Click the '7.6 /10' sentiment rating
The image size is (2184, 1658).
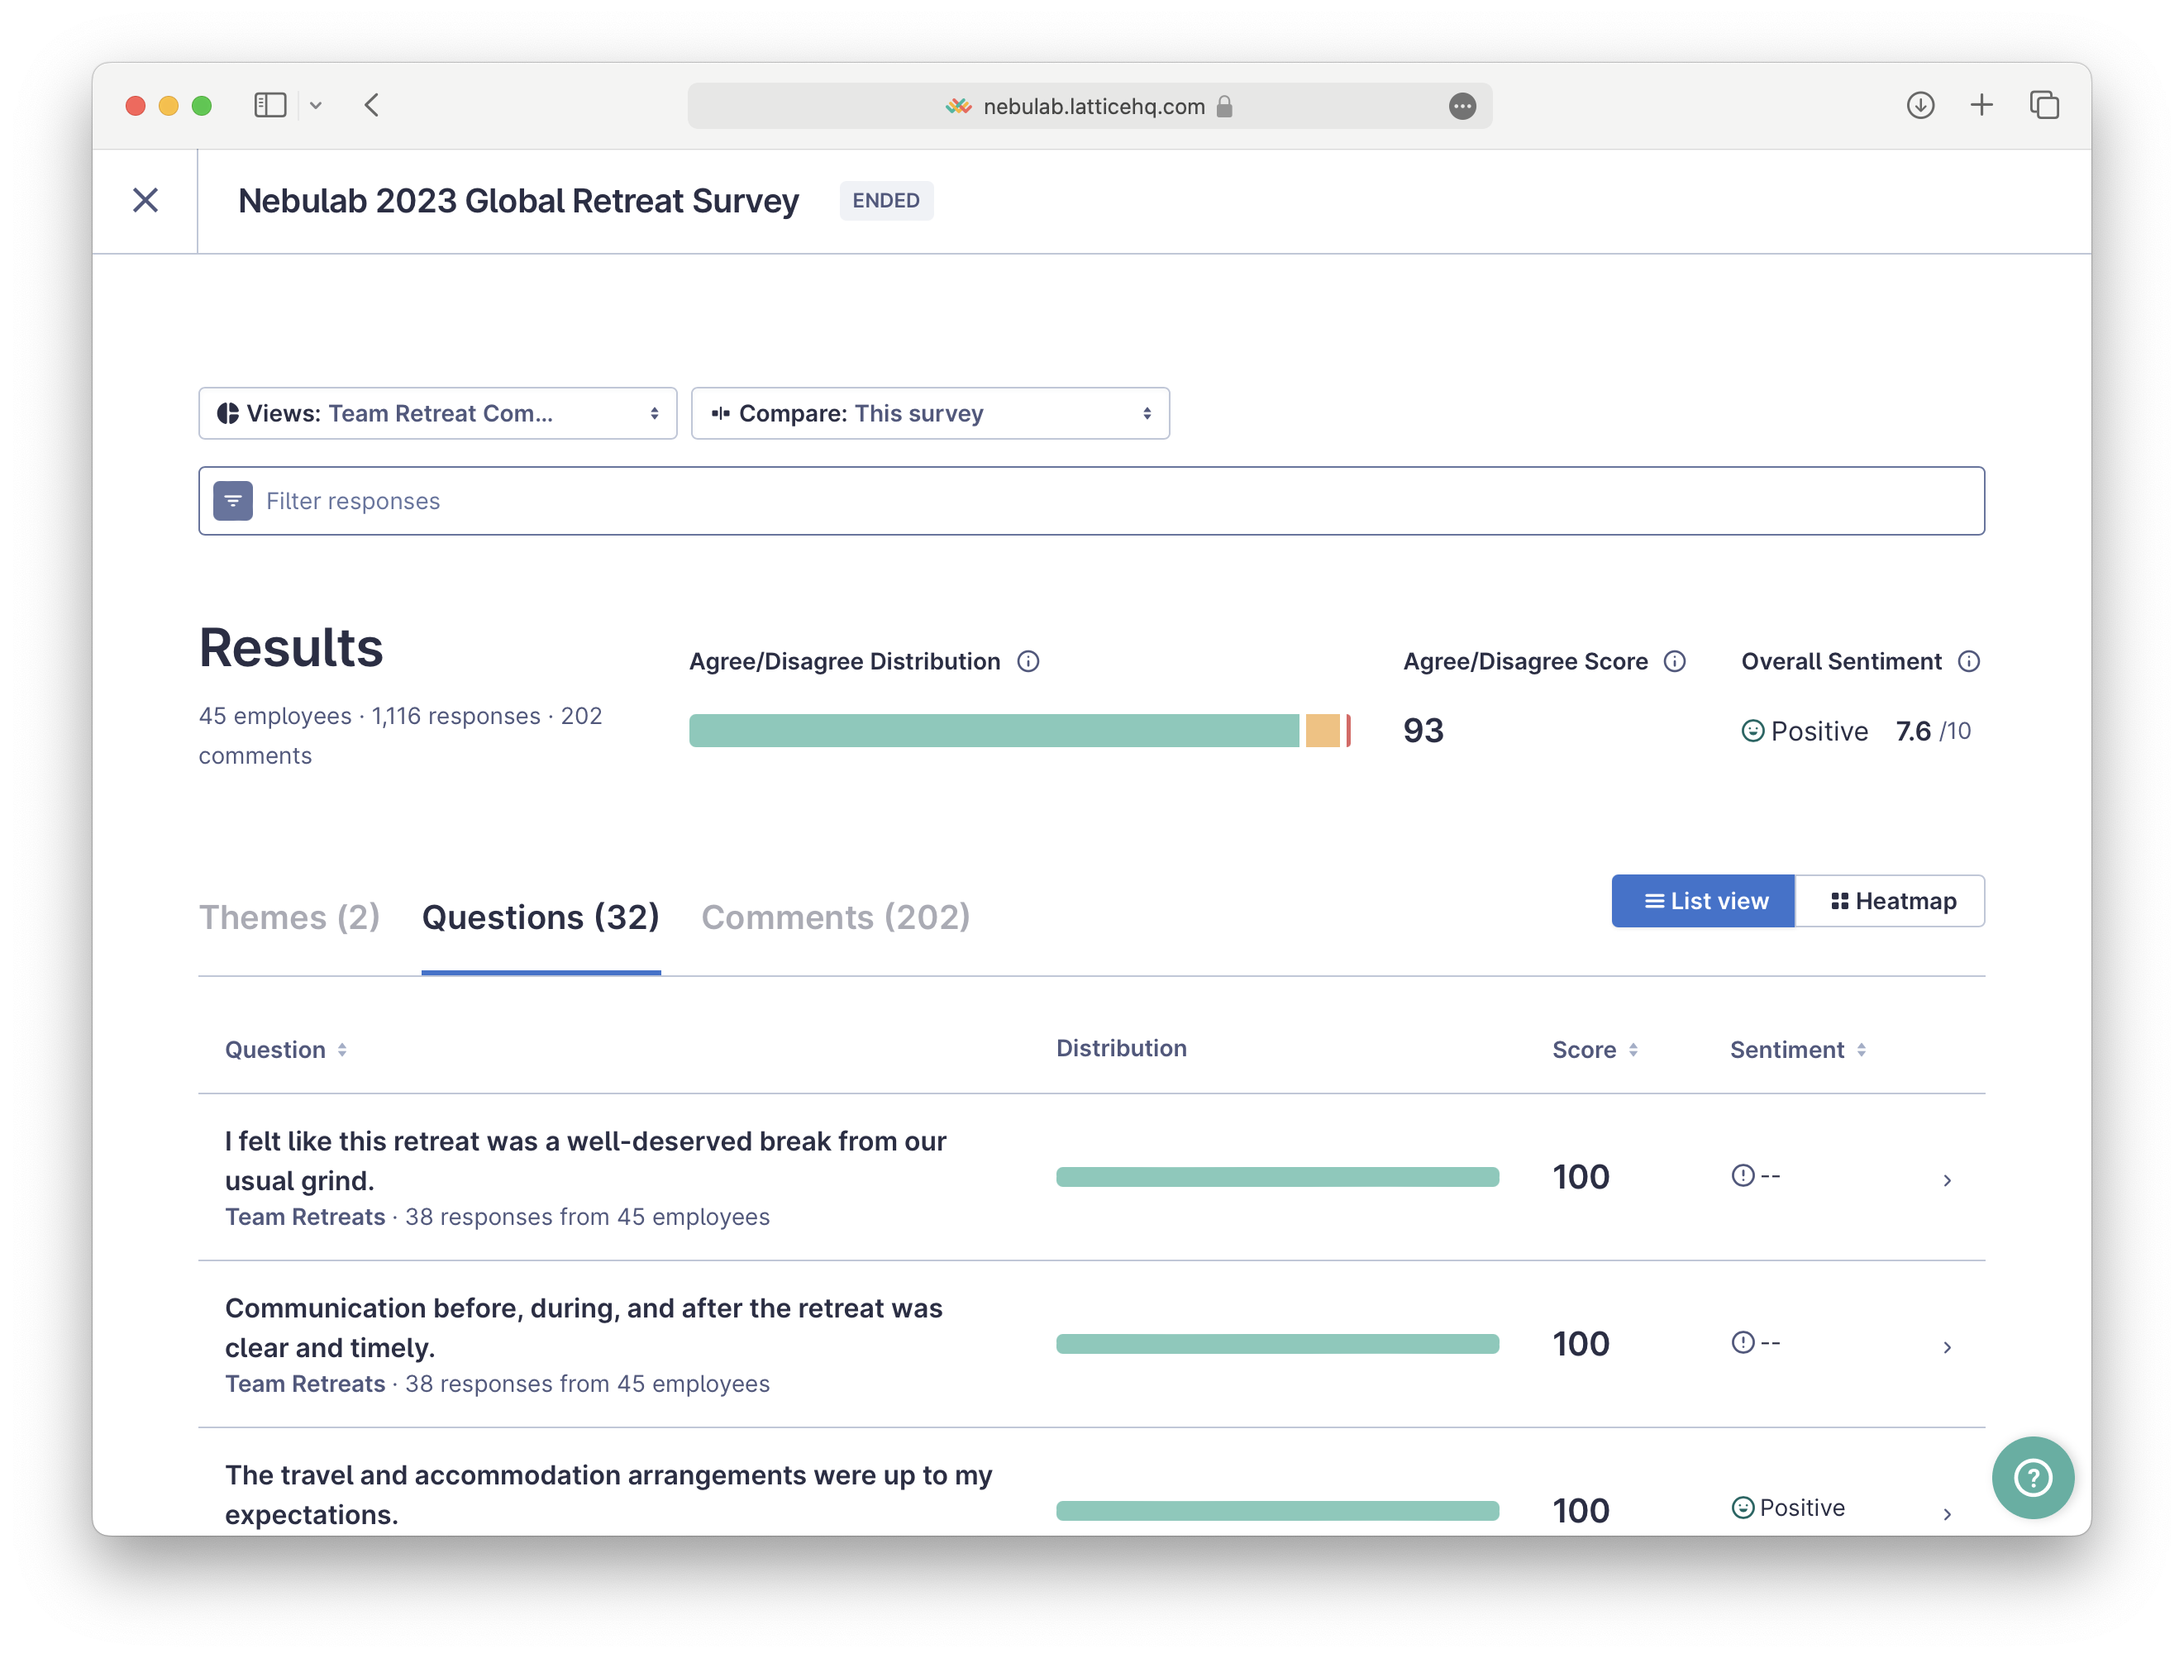[1934, 731]
